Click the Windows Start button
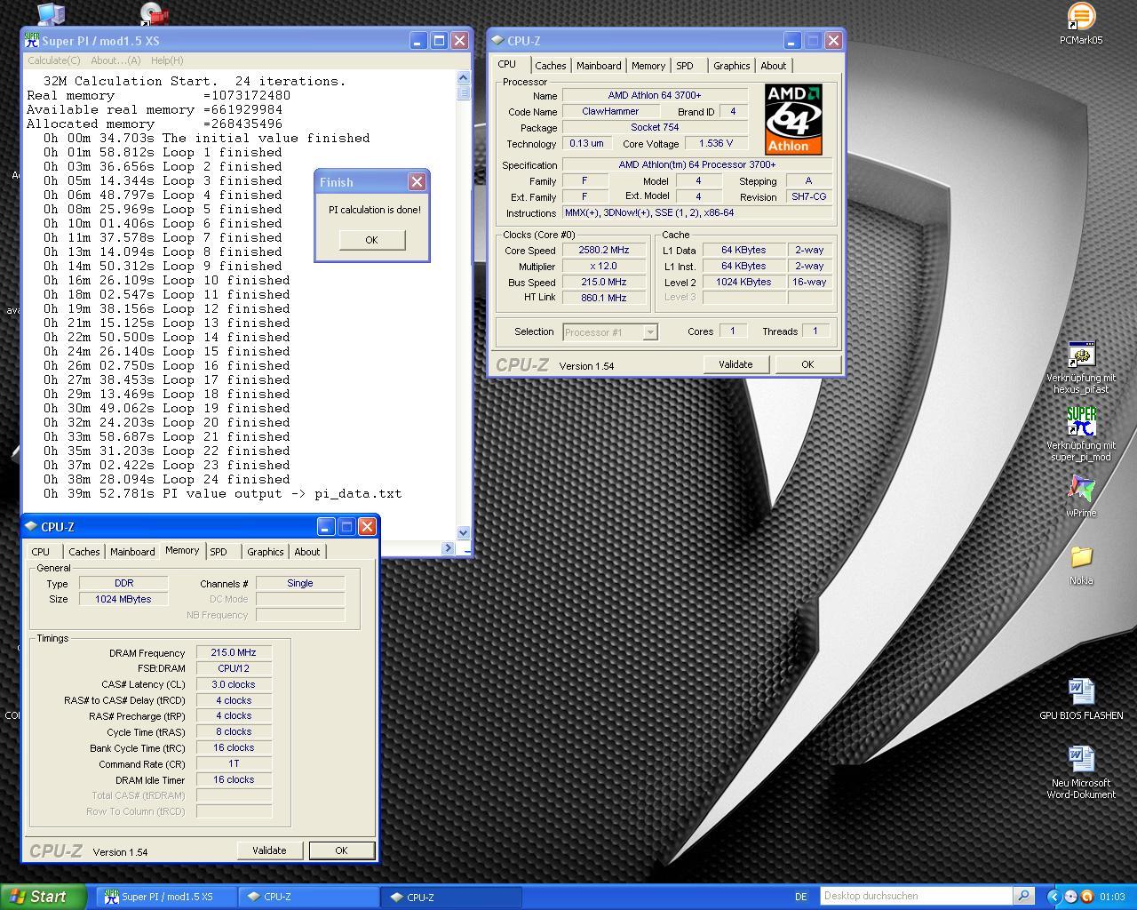The image size is (1137, 910). point(43,897)
